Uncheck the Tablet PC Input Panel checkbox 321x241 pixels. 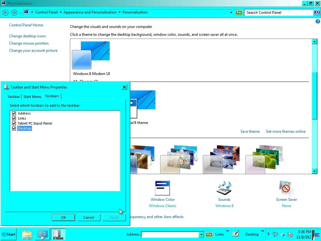point(14,123)
